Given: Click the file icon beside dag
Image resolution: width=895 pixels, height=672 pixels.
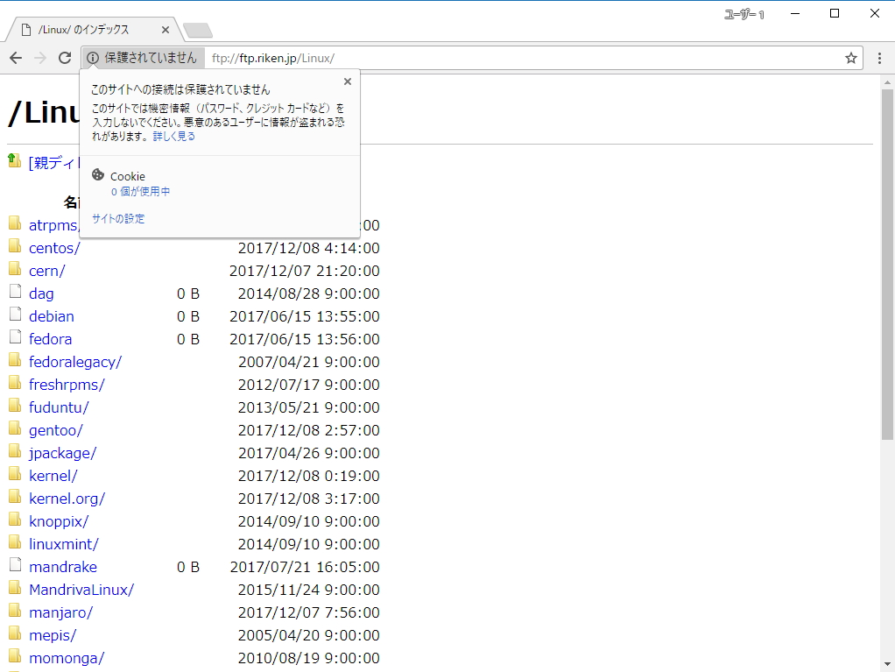Looking at the screenshot, I should click(15, 292).
